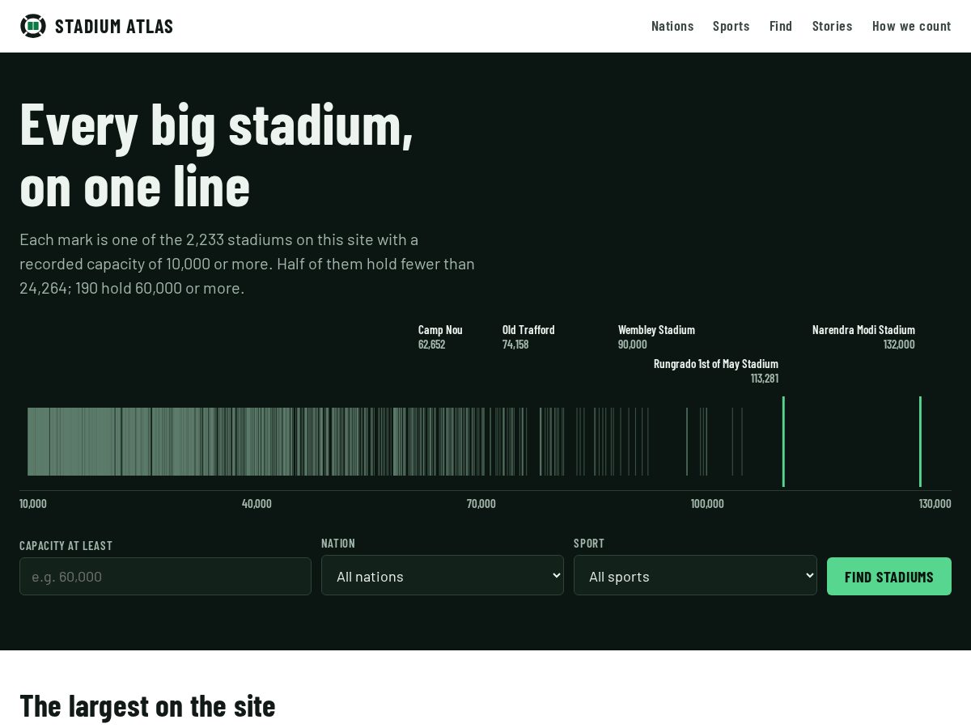Go to the Sports page
This screenshot has height=728, width=971.
coord(731,26)
